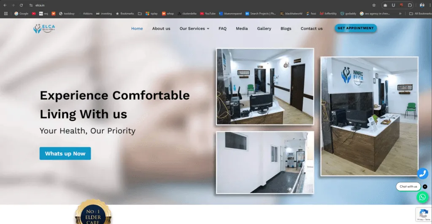432x224 pixels.
Task: Expand the Our Services dropdown
Action: click(x=194, y=29)
